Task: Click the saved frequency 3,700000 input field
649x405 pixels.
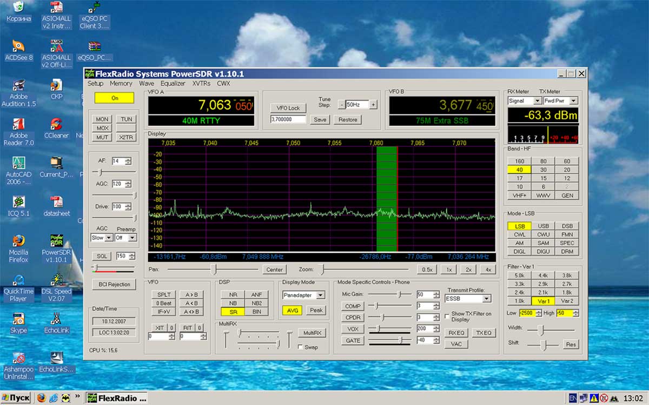Action: point(288,119)
